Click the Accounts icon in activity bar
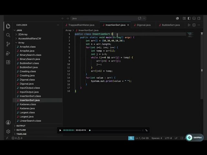 pos(8,122)
